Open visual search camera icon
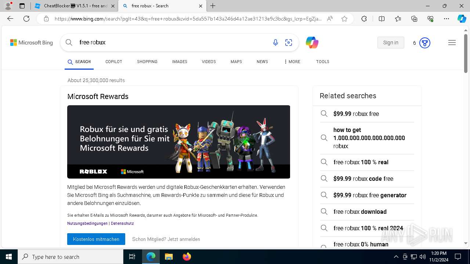 pos(289,43)
